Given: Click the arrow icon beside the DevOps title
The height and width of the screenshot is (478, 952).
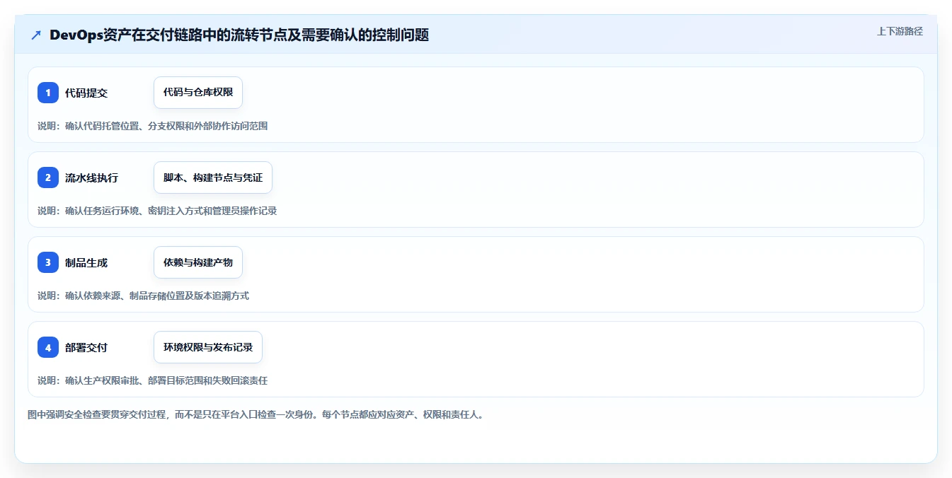Looking at the screenshot, I should pos(36,35).
